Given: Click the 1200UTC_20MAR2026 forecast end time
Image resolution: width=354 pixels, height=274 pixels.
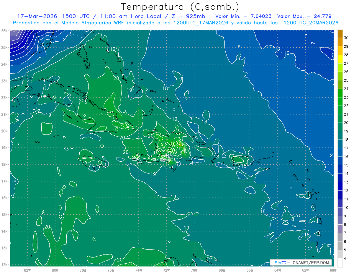Looking at the screenshot, I should [311, 23].
